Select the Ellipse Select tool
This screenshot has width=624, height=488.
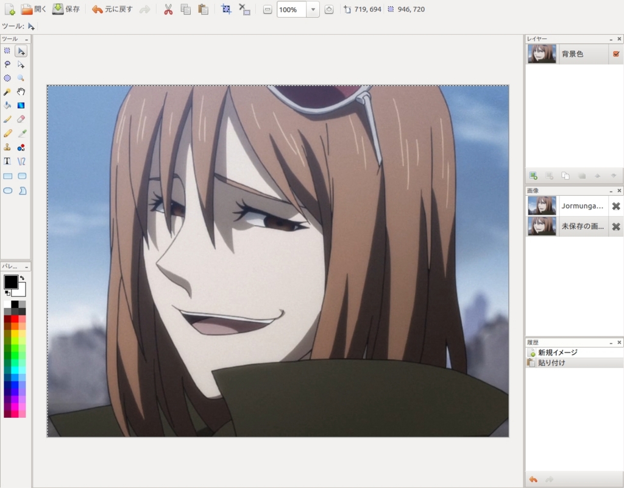[x=7, y=78]
